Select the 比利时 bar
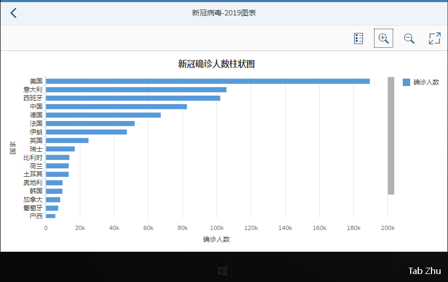The height and width of the screenshot is (282, 448). coord(57,157)
